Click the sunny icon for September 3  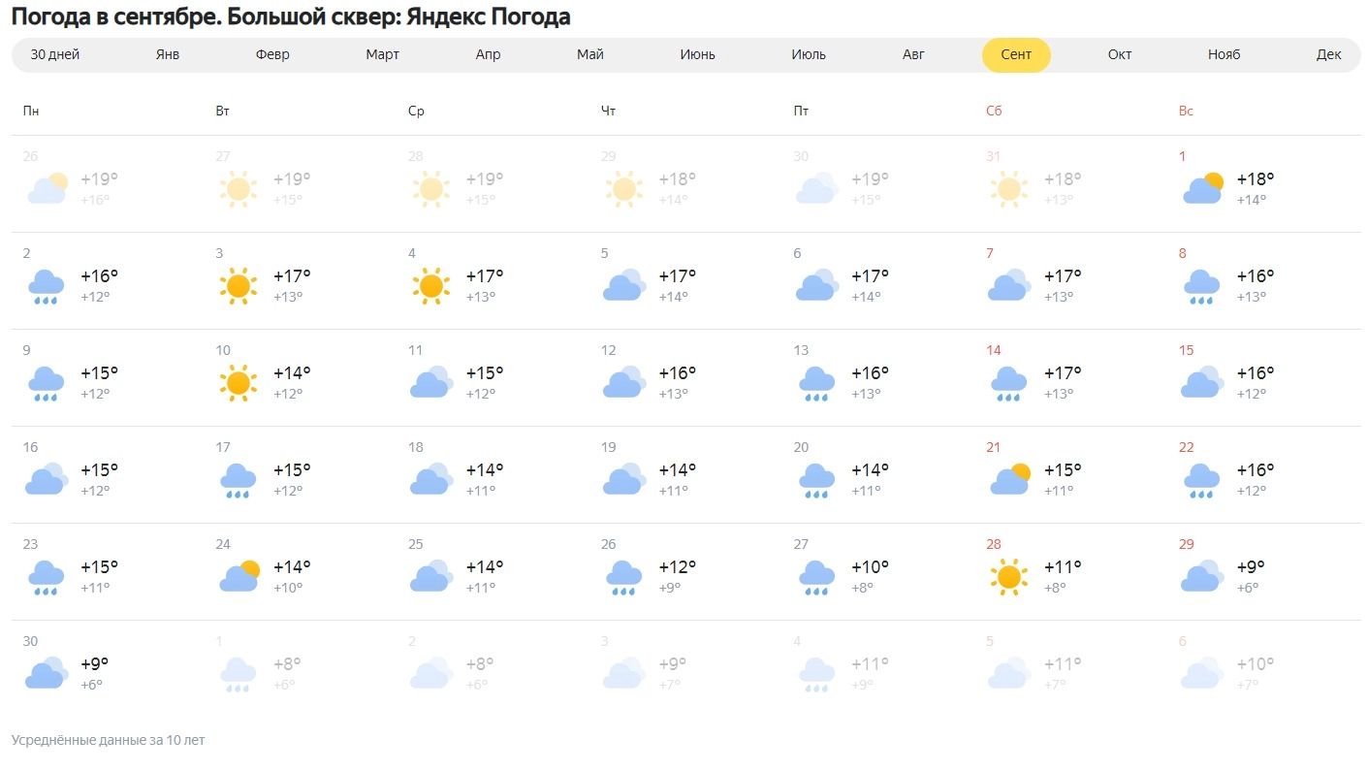[238, 286]
